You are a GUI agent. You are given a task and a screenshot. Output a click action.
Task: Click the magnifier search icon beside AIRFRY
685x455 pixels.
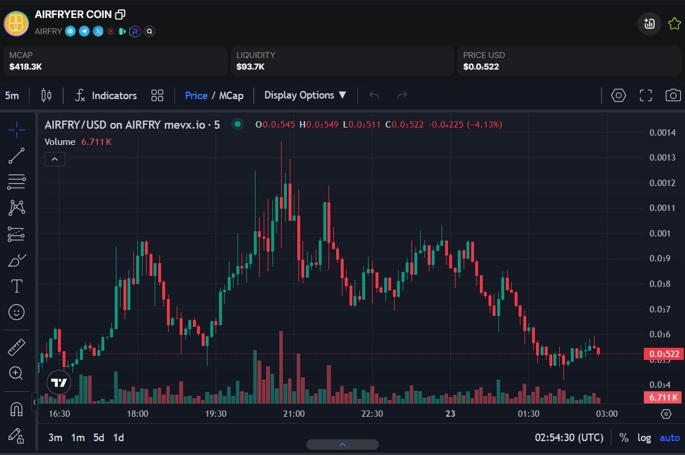pos(150,31)
